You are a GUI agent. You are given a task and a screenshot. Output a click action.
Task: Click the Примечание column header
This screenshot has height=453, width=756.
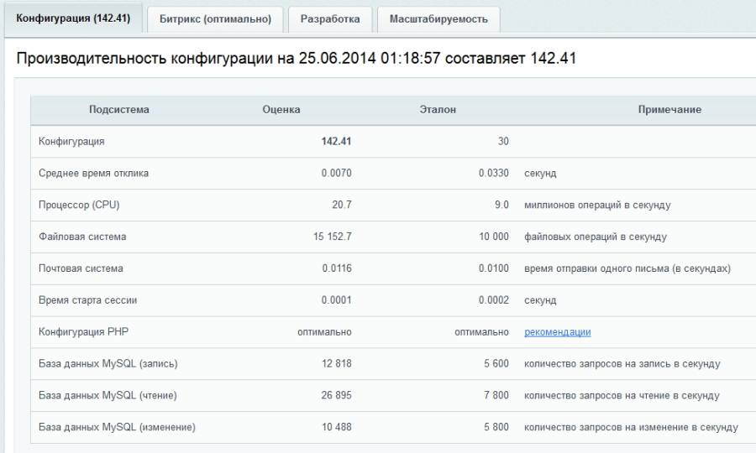pyautogui.click(x=669, y=110)
